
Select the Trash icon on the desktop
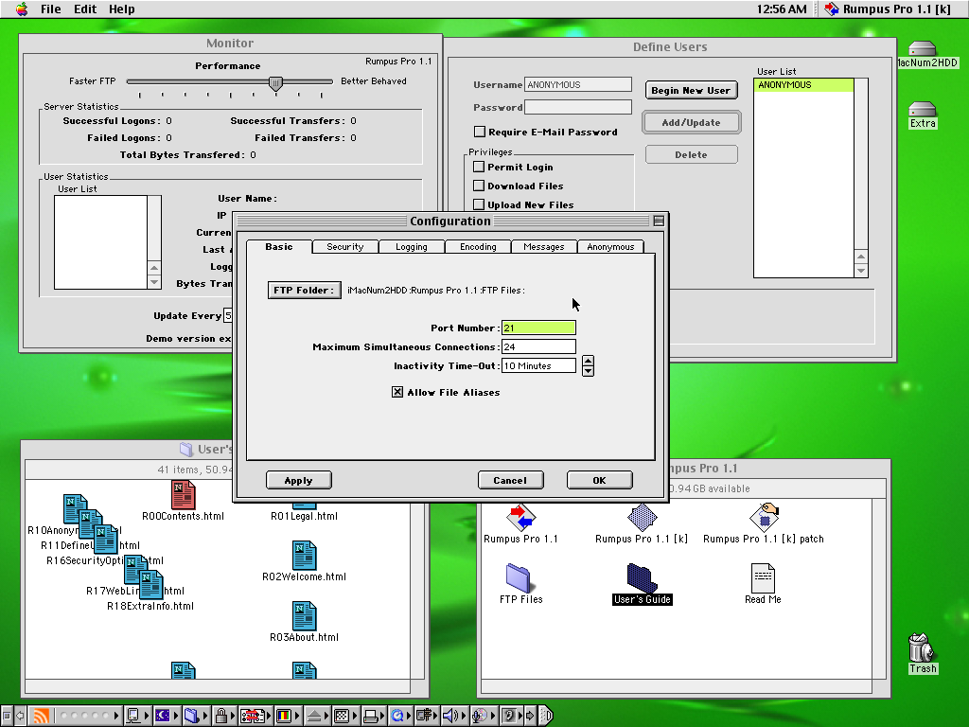pos(922,647)
